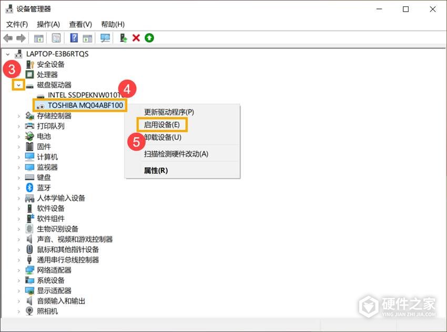Viewport: 447px width, 332px height.
Task: Open the 文件(F) menu
Action: click(17, 25)
